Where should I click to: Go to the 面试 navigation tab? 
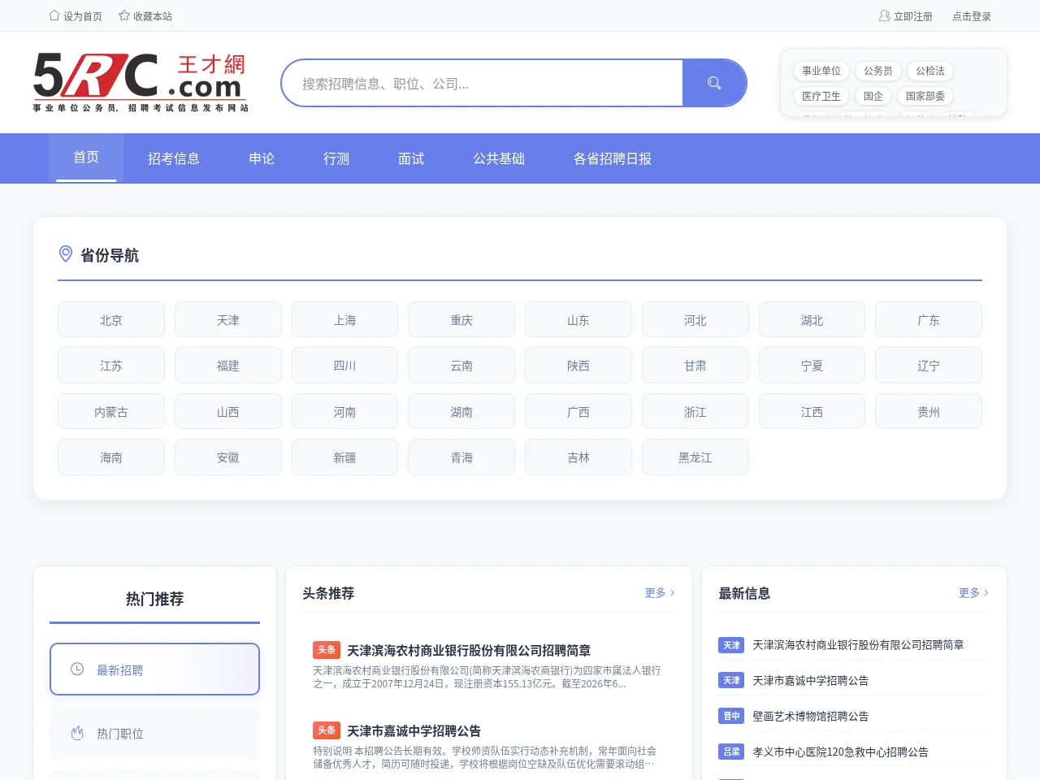(x=411, y=158)
